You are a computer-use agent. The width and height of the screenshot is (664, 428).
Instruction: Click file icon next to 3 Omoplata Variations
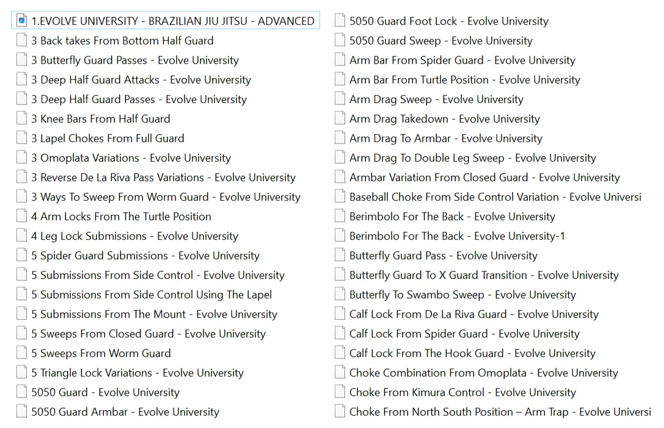pyautogui.click(x=22, y=158)
